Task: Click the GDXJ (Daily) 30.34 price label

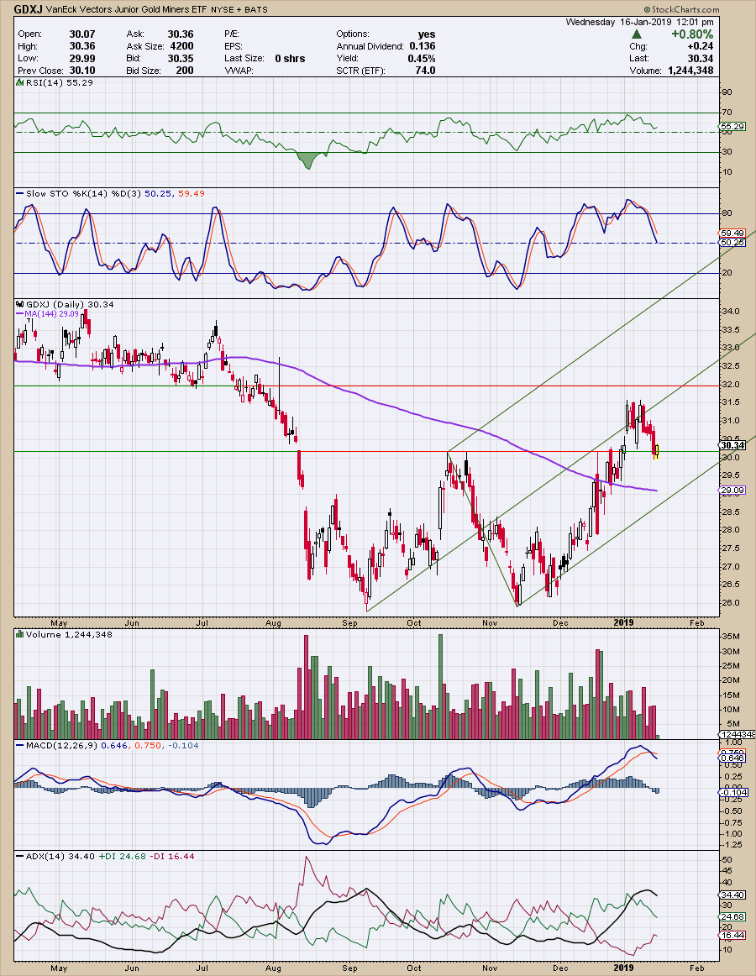Action: (66, 304)
